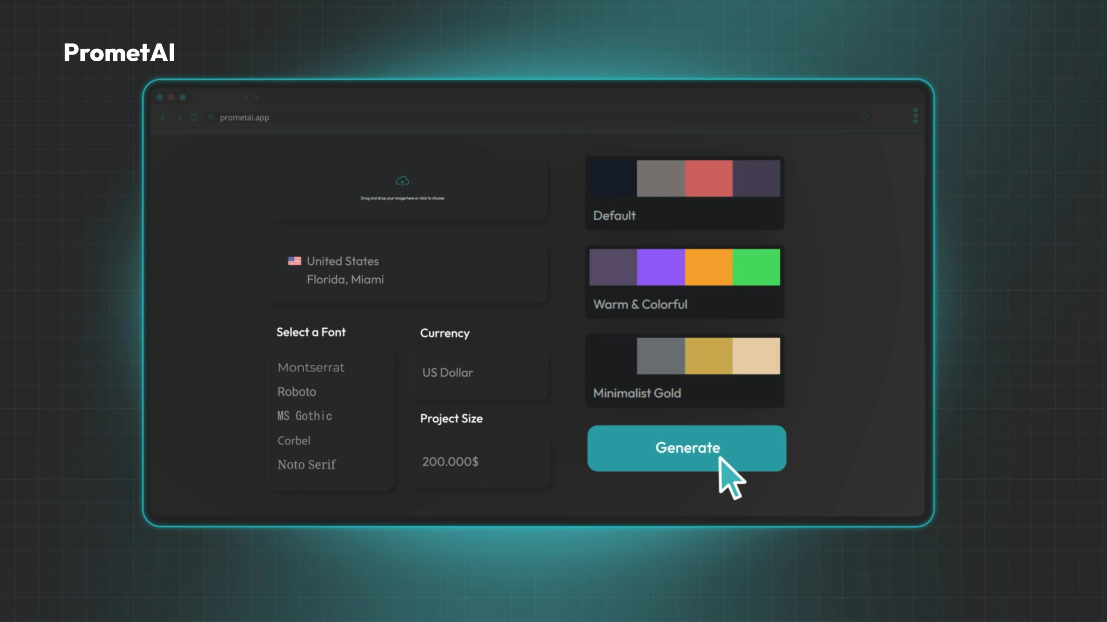The image size is (1107, 622).
Task: Click the browser back arrow
Action: click(x=163, y=117)
